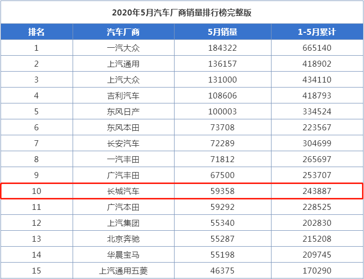This screenshot has width=364, height=279.
Task: Click cumulative value 334524
Action: [317, 111]
